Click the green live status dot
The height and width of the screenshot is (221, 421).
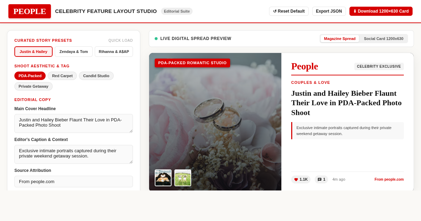[156, 39]
